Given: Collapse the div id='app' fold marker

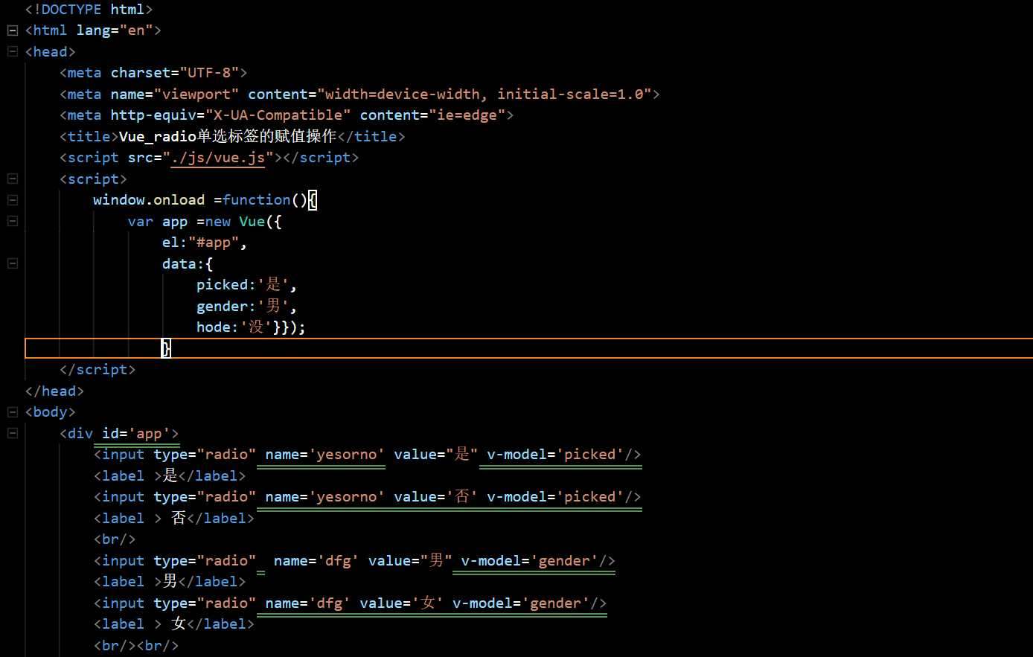Looking at the screenshot, I should tap(12, 433).
